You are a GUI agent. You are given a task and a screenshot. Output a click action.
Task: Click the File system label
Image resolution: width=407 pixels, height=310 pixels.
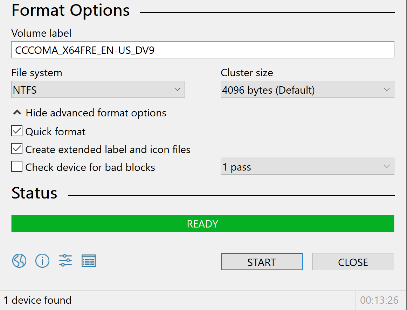point(36,73)
